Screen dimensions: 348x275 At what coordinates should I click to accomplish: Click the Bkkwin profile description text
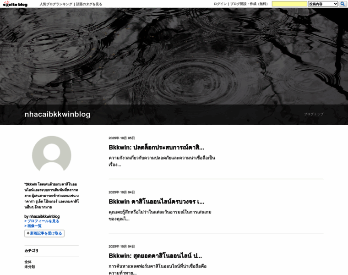(x=51, y=195)
